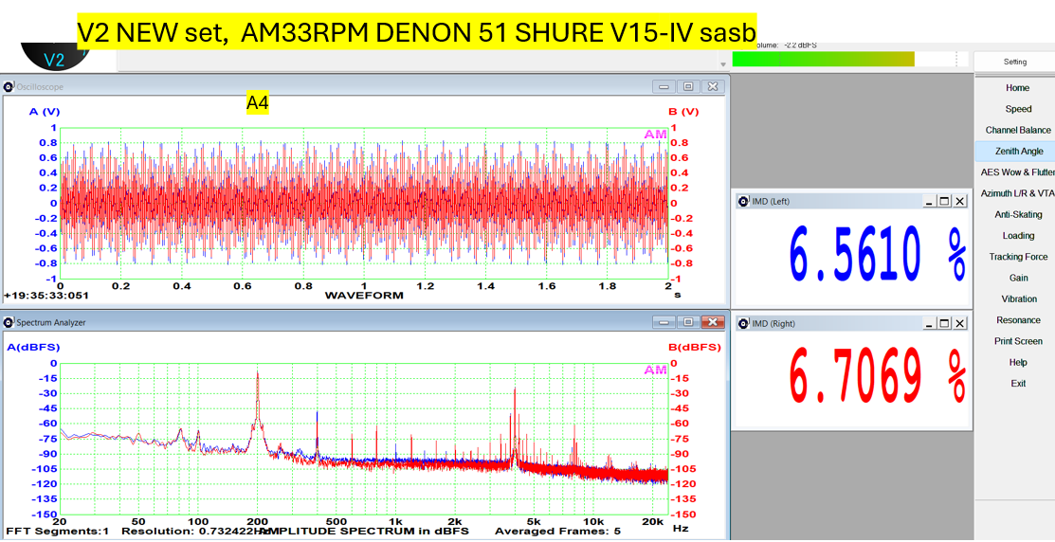Open the Vibration test
This screenshot has height=542, width=1055.
1018,298
